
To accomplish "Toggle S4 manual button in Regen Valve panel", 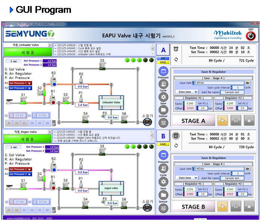I will click(x=32, y=210).
